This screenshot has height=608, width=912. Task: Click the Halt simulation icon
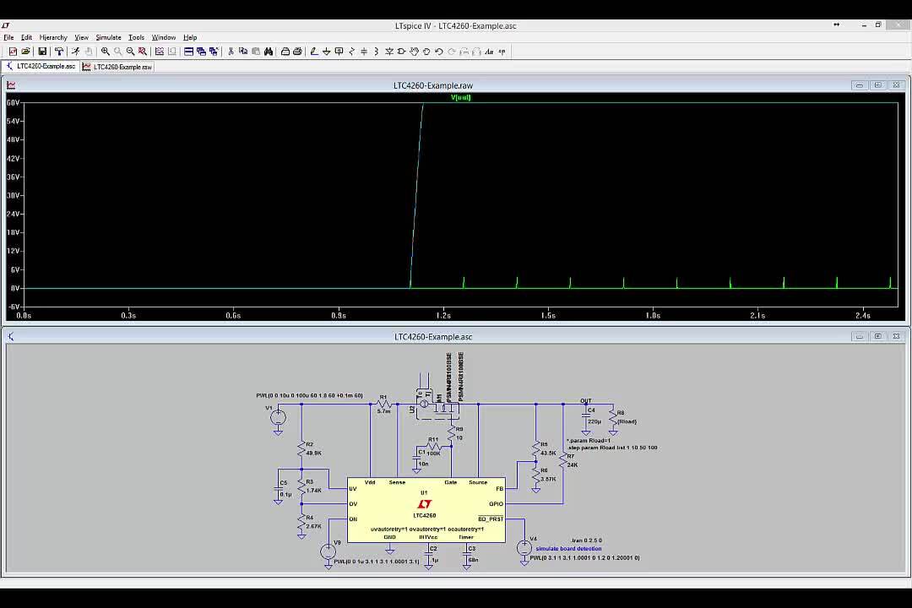coord(89,52)
